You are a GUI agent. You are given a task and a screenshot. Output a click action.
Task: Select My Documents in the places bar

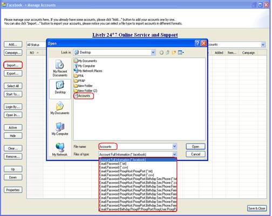pos(60,108)
